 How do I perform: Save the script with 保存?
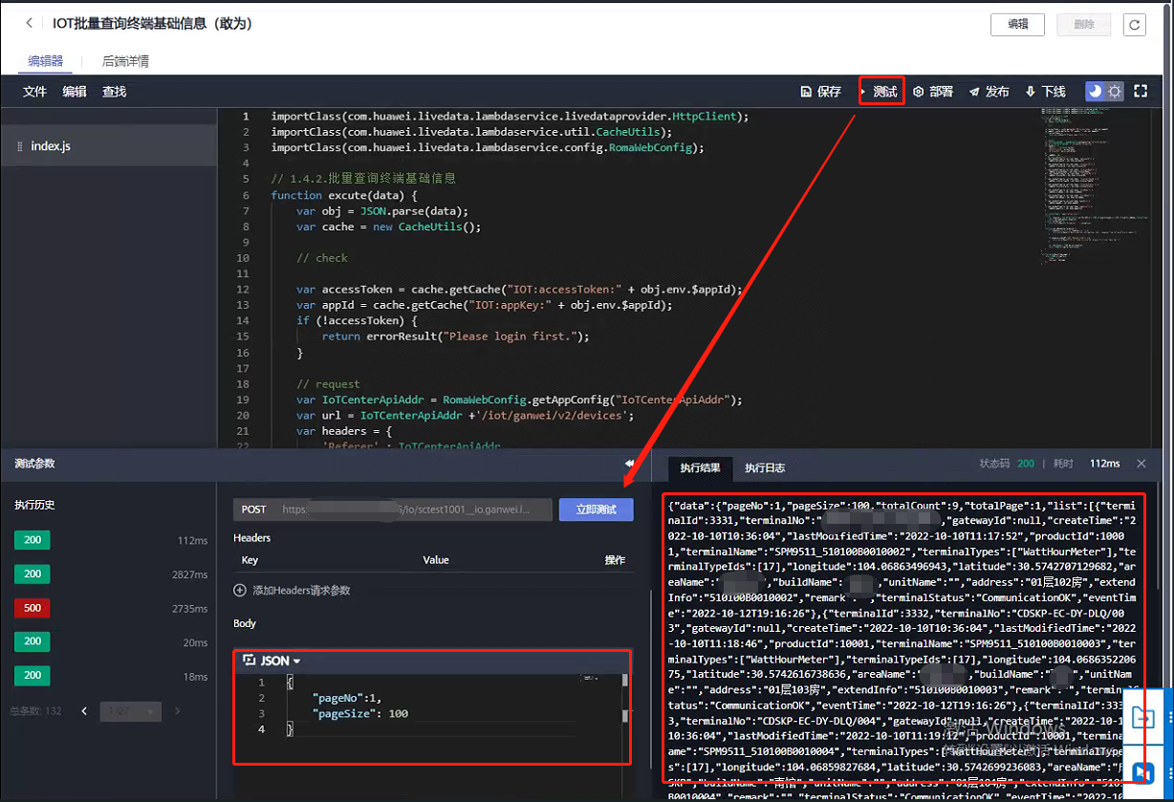pyautogui.click(x=820, y=92)
